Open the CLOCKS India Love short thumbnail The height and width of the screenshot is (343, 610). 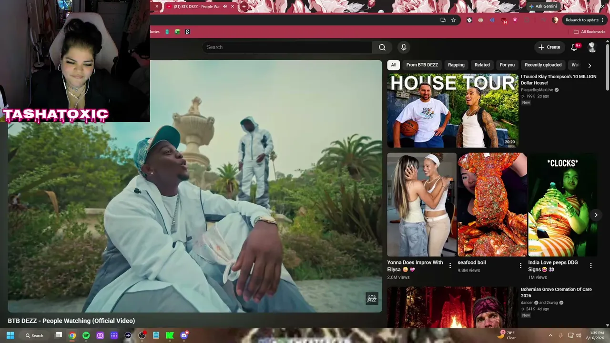point(563,205)
